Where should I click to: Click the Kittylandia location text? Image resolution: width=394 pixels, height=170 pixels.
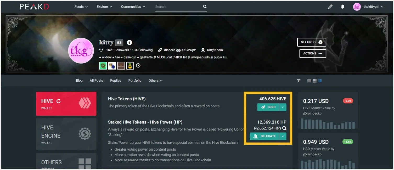(x=215, y=50)
